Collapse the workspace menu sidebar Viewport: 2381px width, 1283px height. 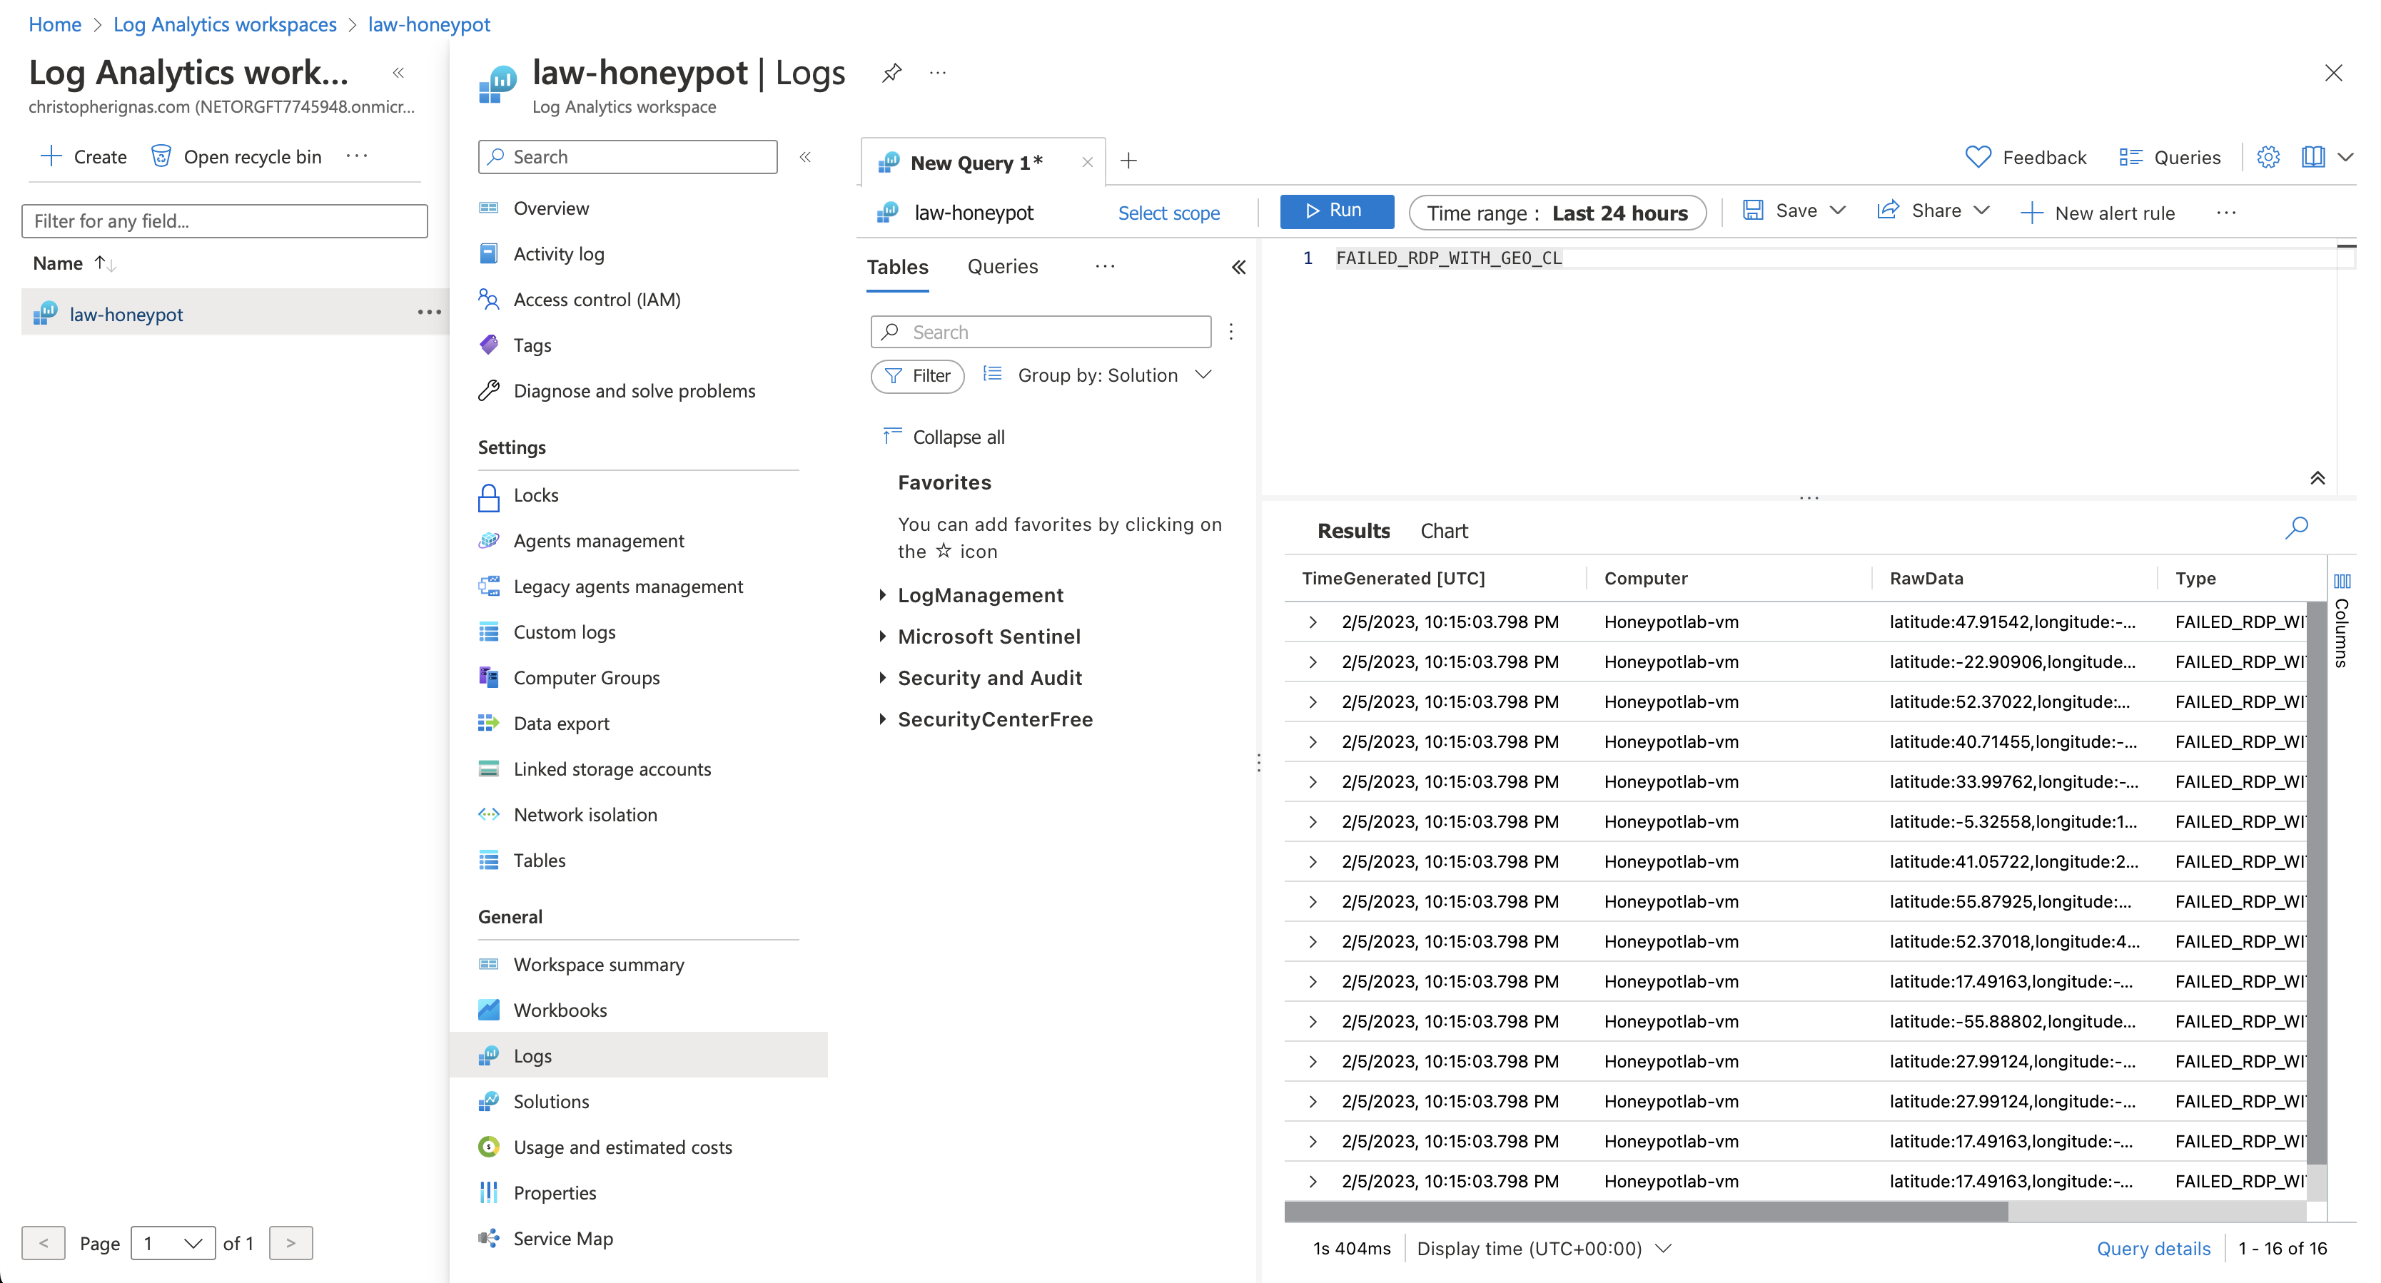tap(805, 157)
